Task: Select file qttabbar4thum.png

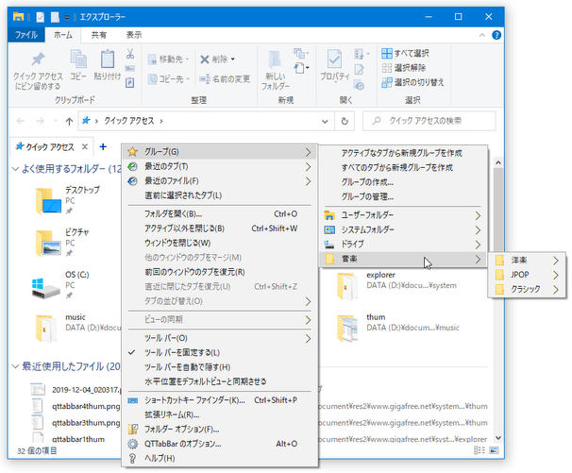Action: pyautogui.click(x=86, y=406)
